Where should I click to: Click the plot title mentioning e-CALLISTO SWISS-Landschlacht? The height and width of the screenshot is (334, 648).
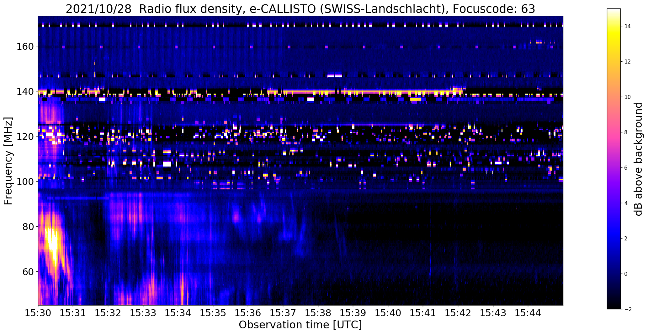[x=300, y=9]
